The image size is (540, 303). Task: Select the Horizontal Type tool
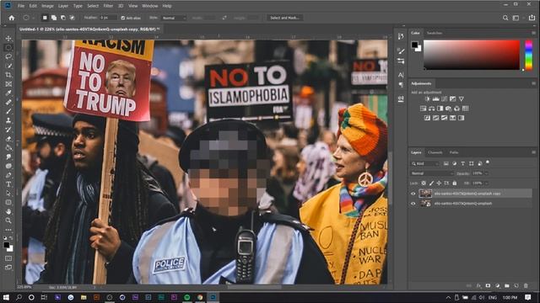pyautogui.click(x=8, y=184)
